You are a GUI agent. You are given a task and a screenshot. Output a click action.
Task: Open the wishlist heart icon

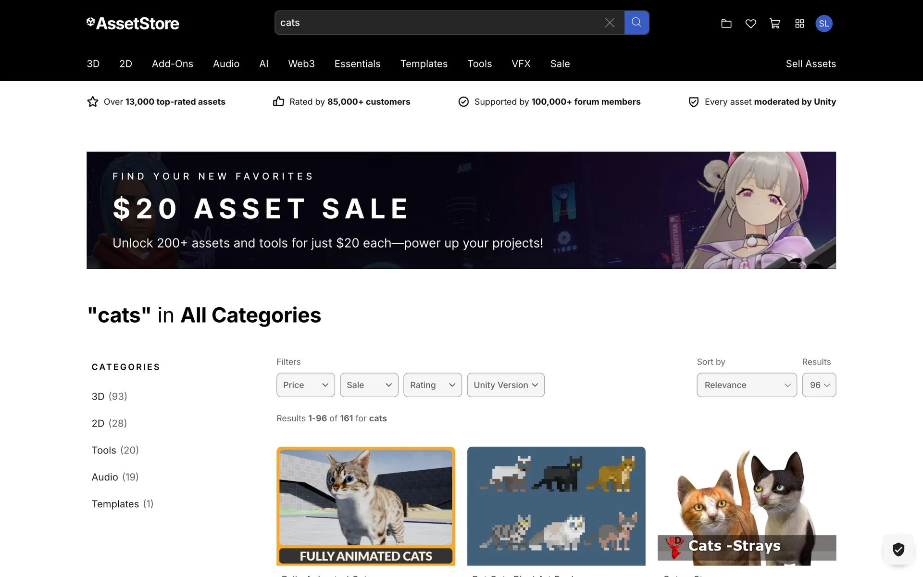[750, 24]
